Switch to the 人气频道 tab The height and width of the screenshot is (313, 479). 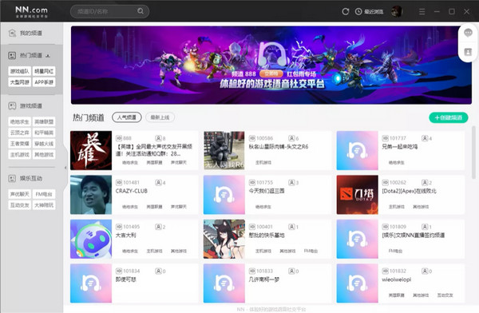pyautogui.click(x=126, y=117)
